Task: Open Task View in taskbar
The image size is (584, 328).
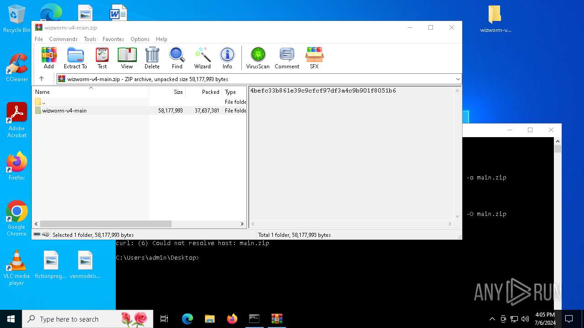Action: 164,319
